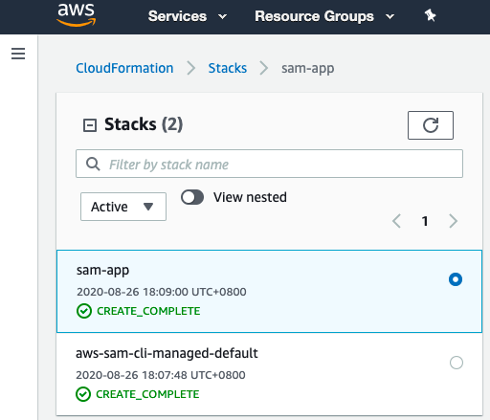This screenshot has width=490, height=420.
Task: Select the aws-sam-cli-managed-default radio button
Action: pos(457,363)
